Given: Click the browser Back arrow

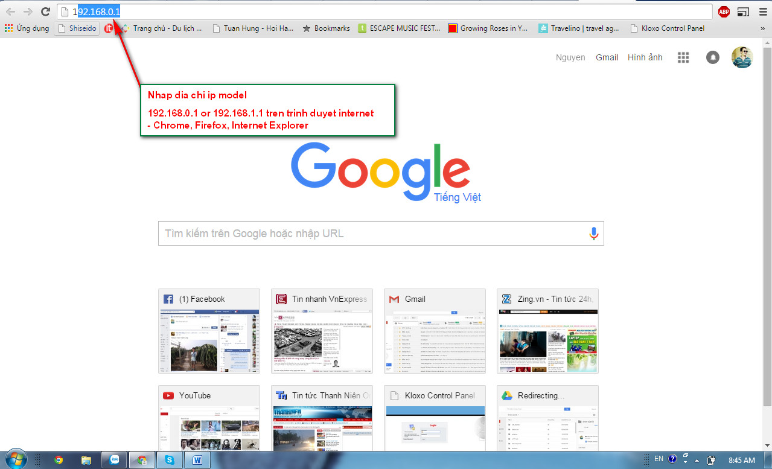Looking at the screenshot, I should point(10,11).
